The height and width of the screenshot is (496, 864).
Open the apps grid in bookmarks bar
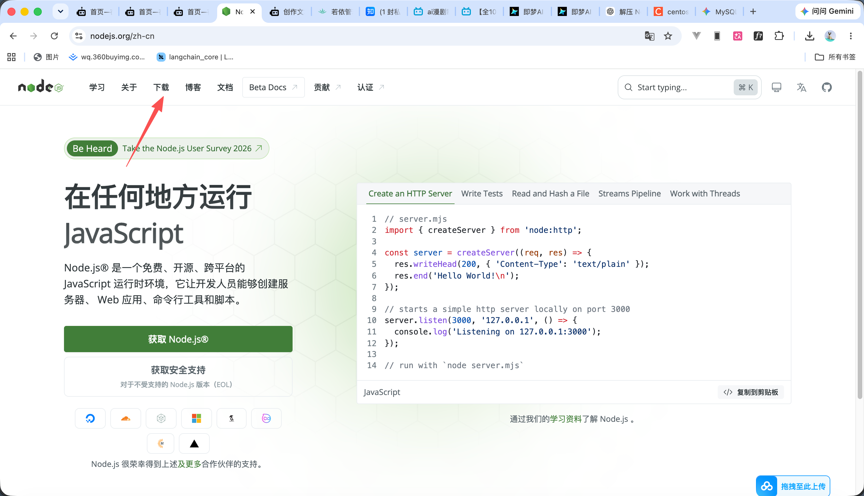[11, 57]
